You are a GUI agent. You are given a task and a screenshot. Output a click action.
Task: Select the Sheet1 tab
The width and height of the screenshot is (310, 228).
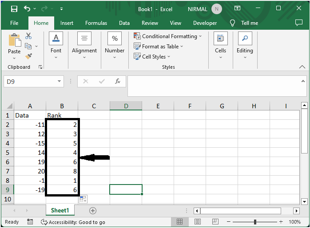coord(60,210)
